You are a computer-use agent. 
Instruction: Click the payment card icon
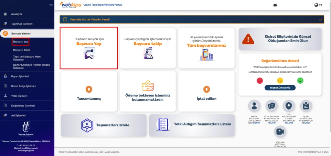(148, 86)
